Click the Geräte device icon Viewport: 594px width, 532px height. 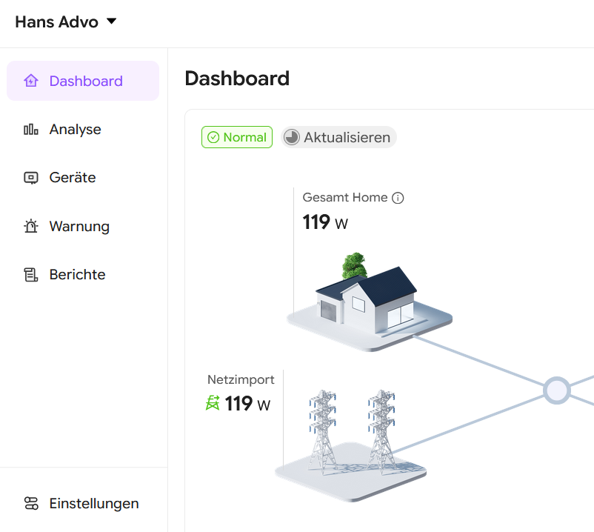pyautogui.click(x=31, y=177)
